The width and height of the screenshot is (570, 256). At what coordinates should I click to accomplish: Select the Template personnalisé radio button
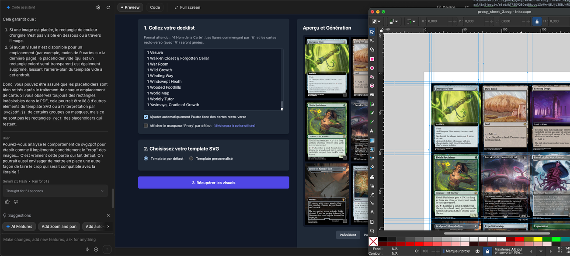click(191, 158)
